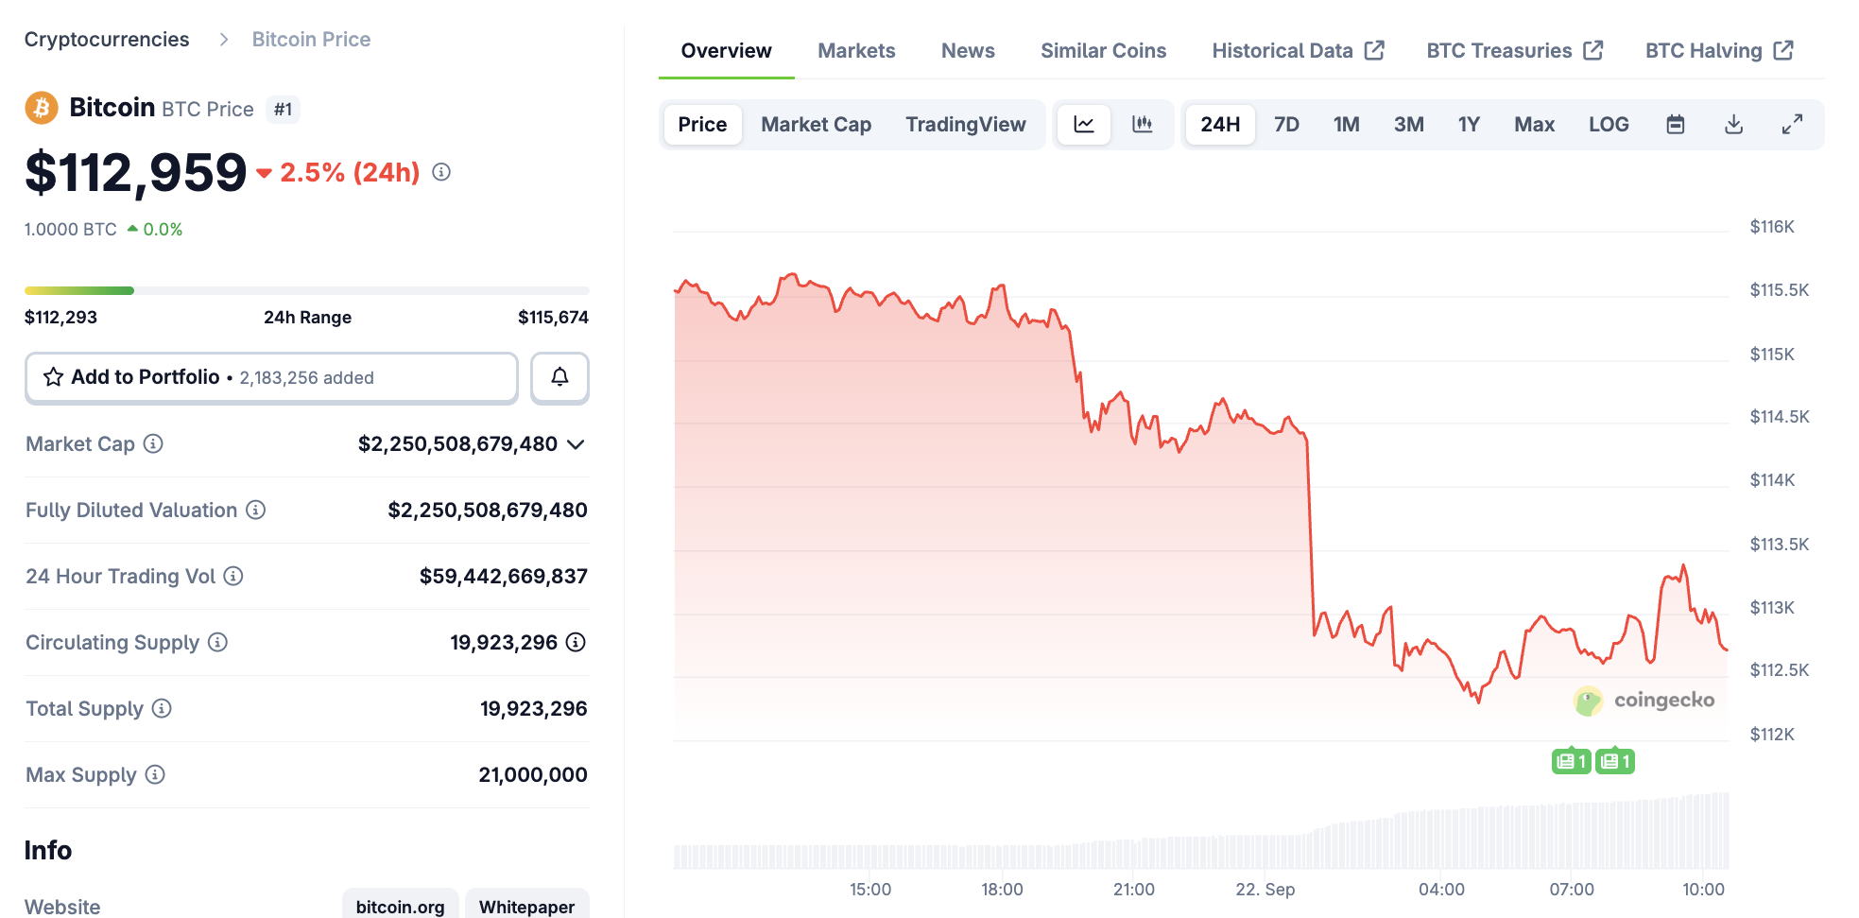The height and width of the screenshot is (918, 1859).
Task: Open BTC Halving external link
Action: (1718, 51)
